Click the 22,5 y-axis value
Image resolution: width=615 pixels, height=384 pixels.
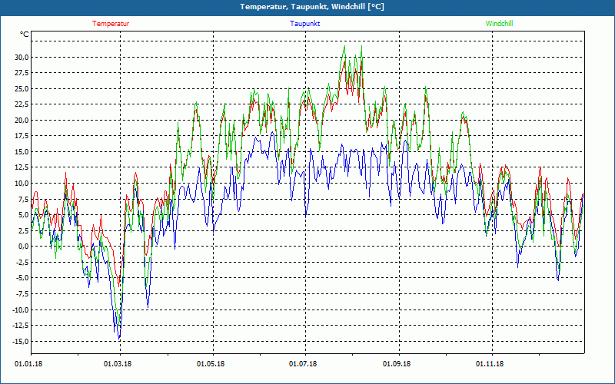pos(22,104)
